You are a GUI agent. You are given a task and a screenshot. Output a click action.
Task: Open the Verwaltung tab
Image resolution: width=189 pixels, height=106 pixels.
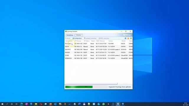[70, 35]
